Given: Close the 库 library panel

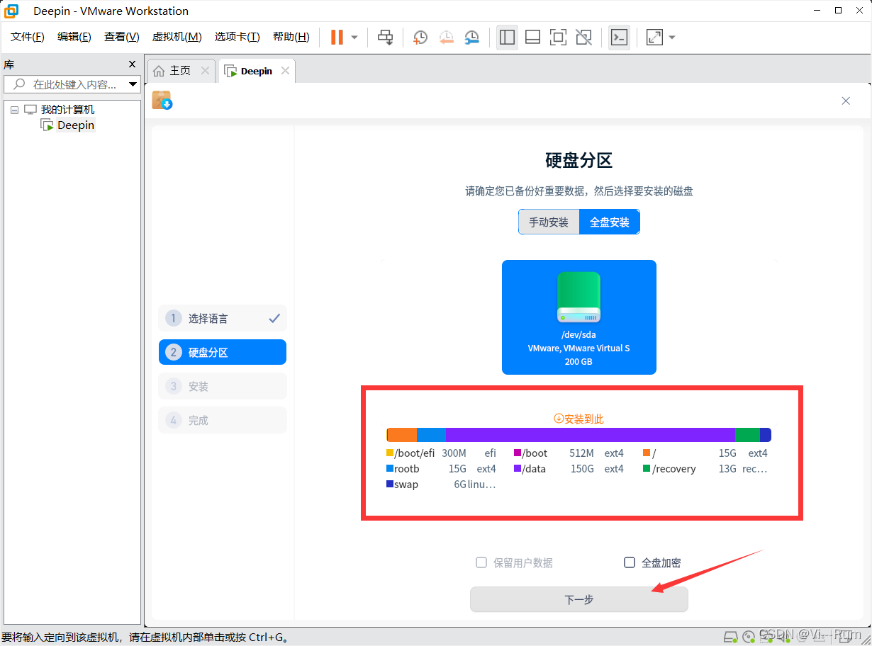Looking at the screenshot, I should pyautogui.click(x=132, y=64).
